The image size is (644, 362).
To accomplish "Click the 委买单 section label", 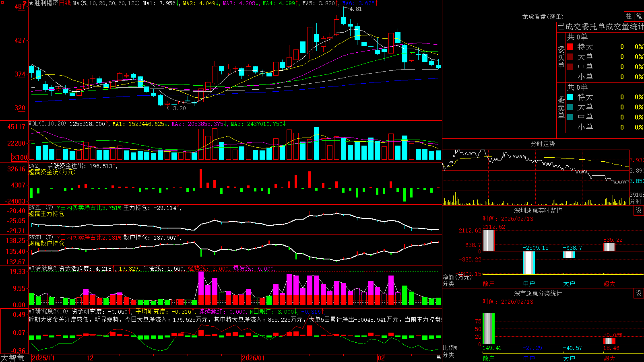I will (561, 58).
